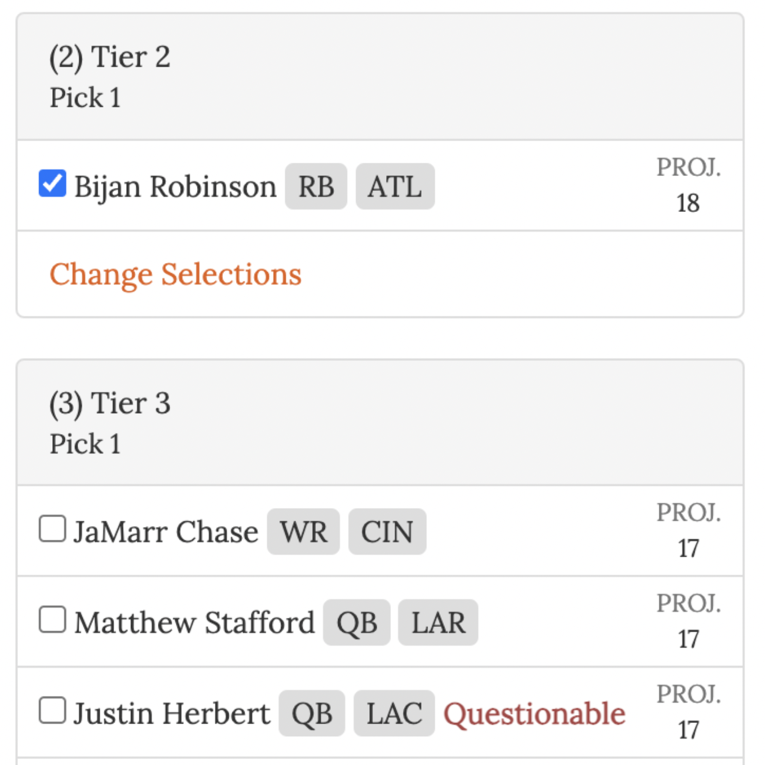The width and height of the screenshot is (765, 765).
Task: Click the LAR team badge
Action: pos(438,623)
